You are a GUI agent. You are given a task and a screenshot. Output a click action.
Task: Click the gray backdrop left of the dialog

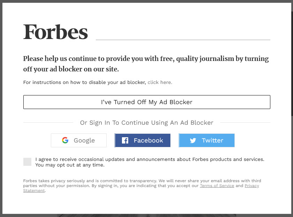tap(1, 108)
